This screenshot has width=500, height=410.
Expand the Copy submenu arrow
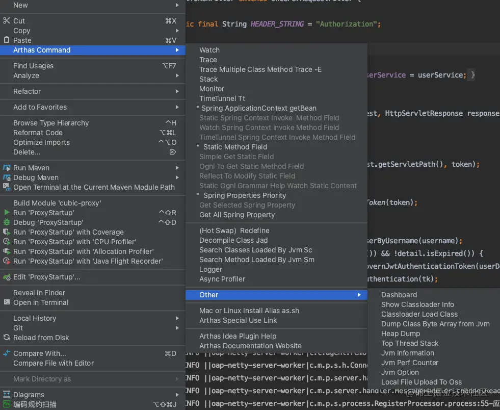point(177,31)
